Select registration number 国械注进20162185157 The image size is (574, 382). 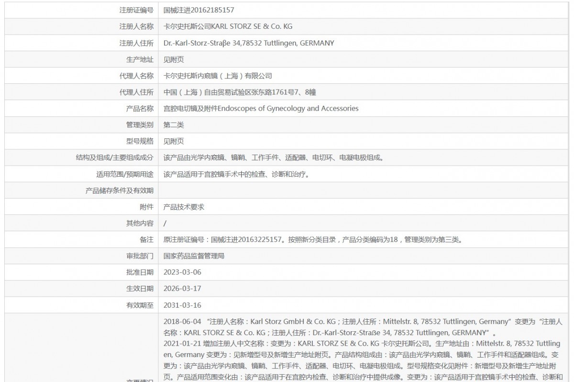[199, 10]
